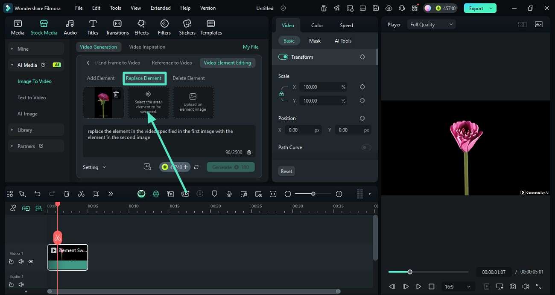
Task: Switch to the Mask tab
Action: pyautogui.click(x=315, y=41)
